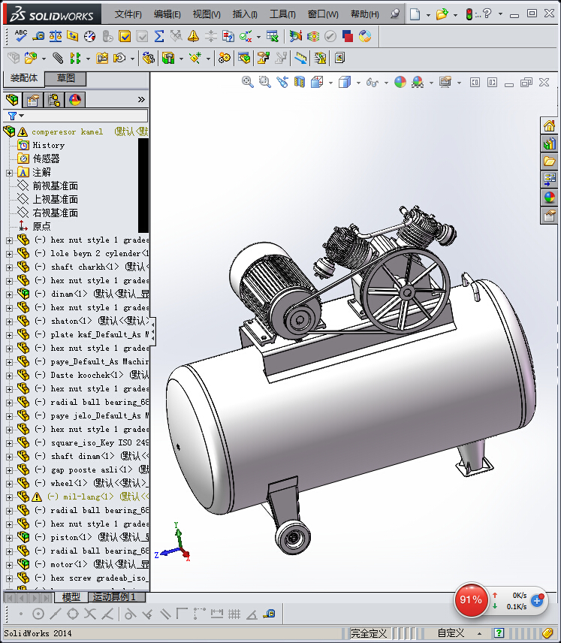Image resolution: width=561 pixels, height=643 pixels.
Task: Open the SolidWorks Resources house icon
Action: click(550, 126)
